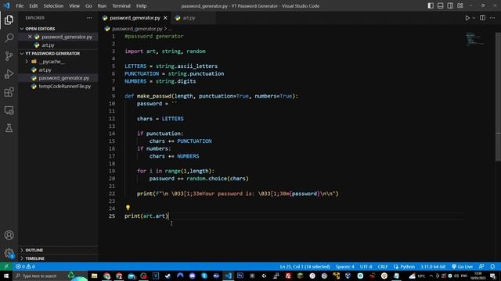Viewport: 501px width, 281px height.
Task: Open the Help menu
Action: pyautogui.click(x=141, y=5)
